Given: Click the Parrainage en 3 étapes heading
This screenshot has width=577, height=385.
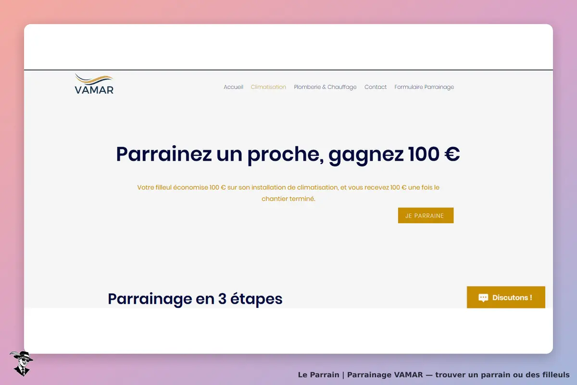Looking at the screenshot, I should click(195, 299).
